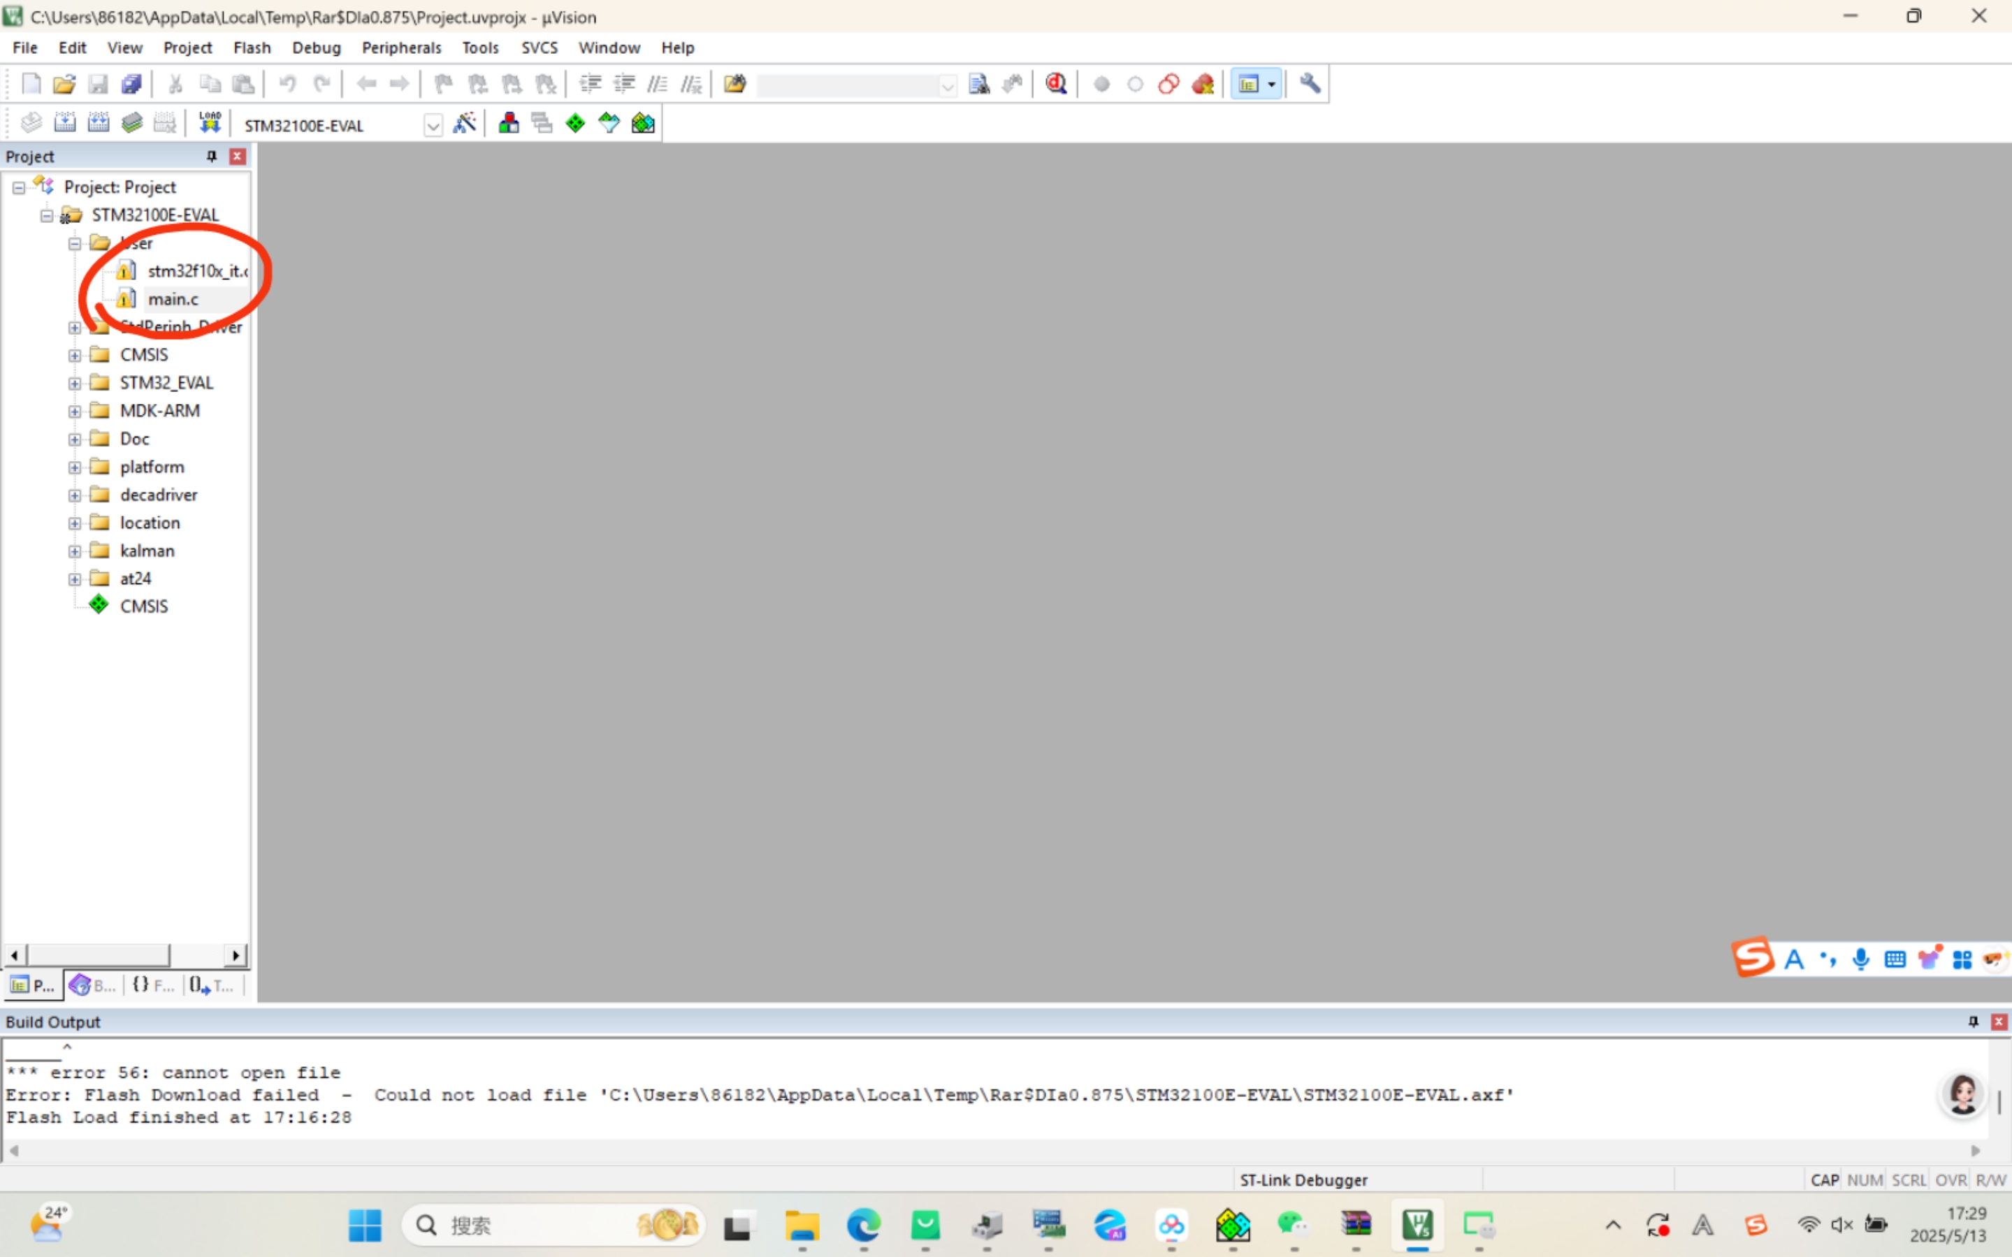This screenshot has width=2012, height=1257.
Task: Open the STM32100E-EVAL target dropdown
Action: pos(433,126)
